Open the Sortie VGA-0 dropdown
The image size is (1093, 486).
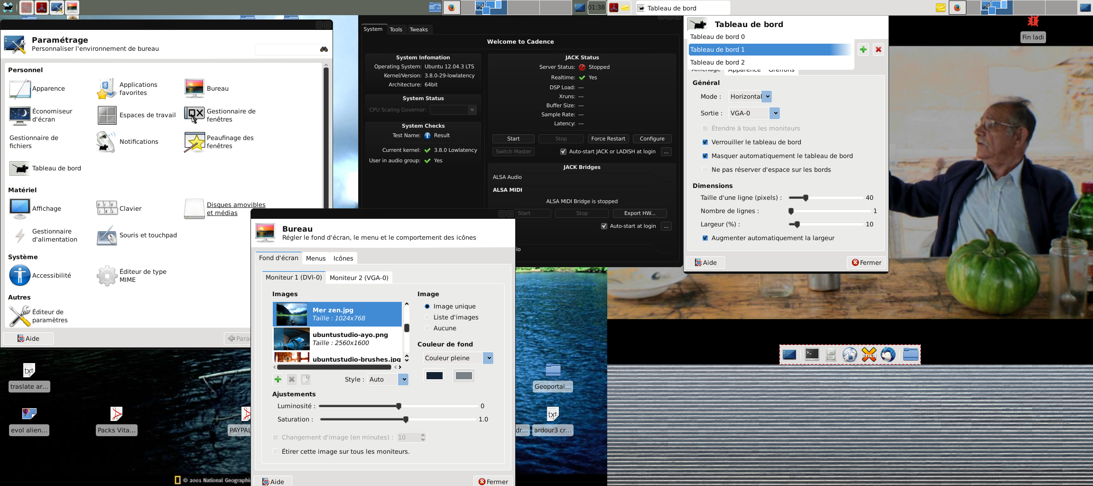pos(754,113)
